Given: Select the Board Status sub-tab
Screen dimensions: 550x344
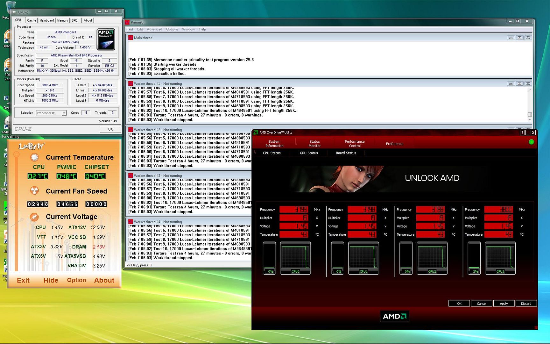Looking at the screenshot, I should click(346, 153).
